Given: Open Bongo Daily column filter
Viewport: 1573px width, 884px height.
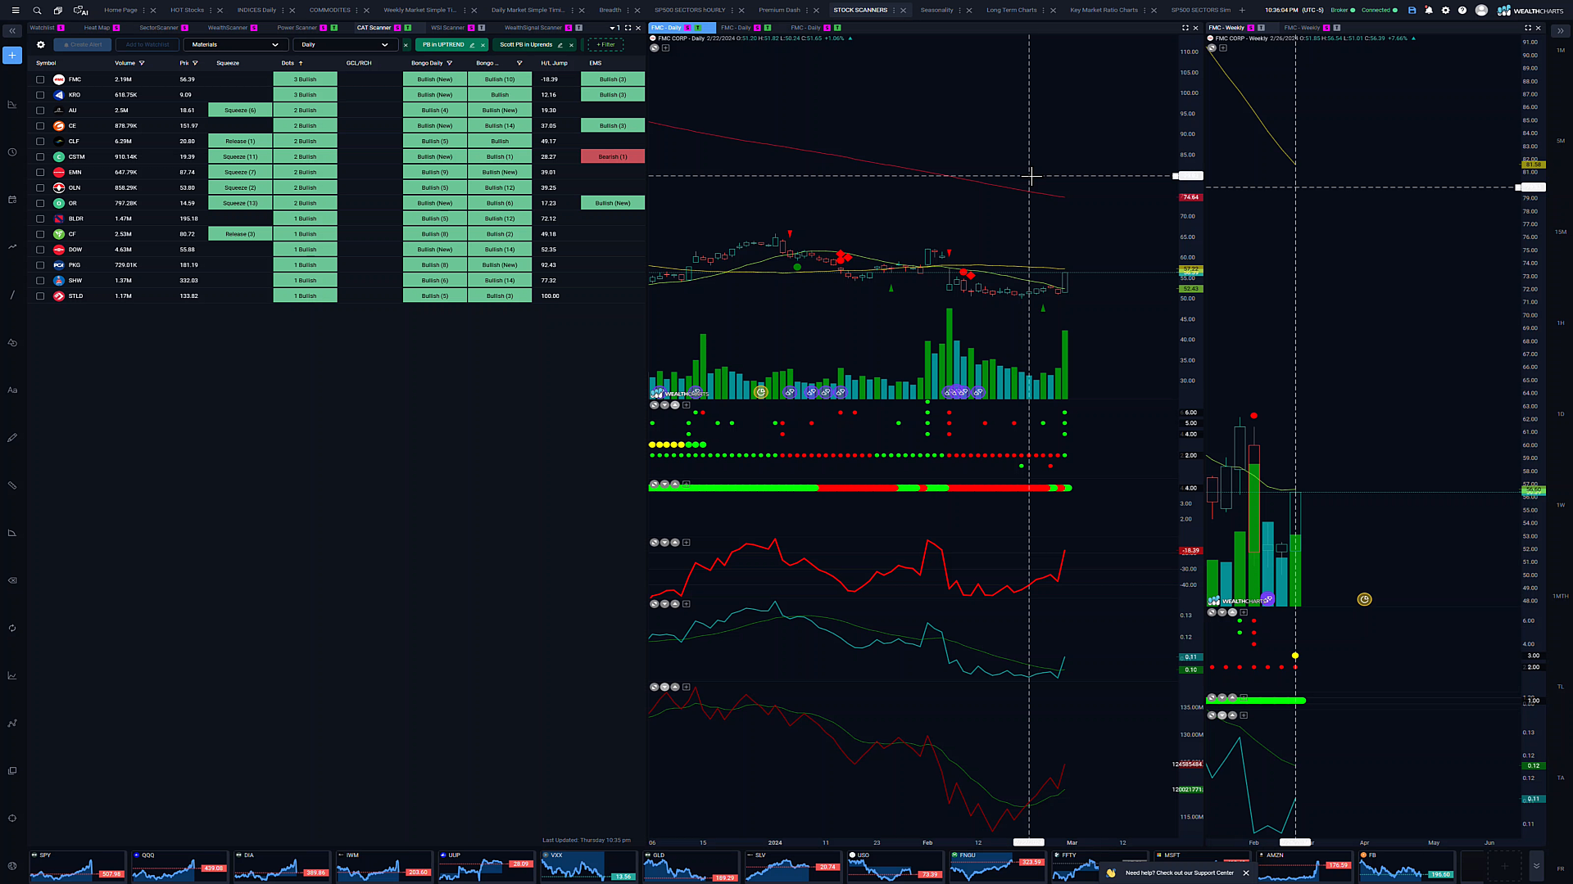Looking at the screenshot, I should point(450,63).
